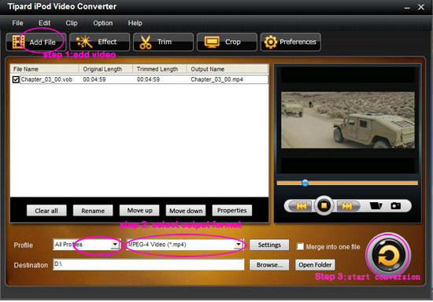Take a snapshot with the camera icon
The height and width of the screenshot is (302, 433).
(395, 206)
